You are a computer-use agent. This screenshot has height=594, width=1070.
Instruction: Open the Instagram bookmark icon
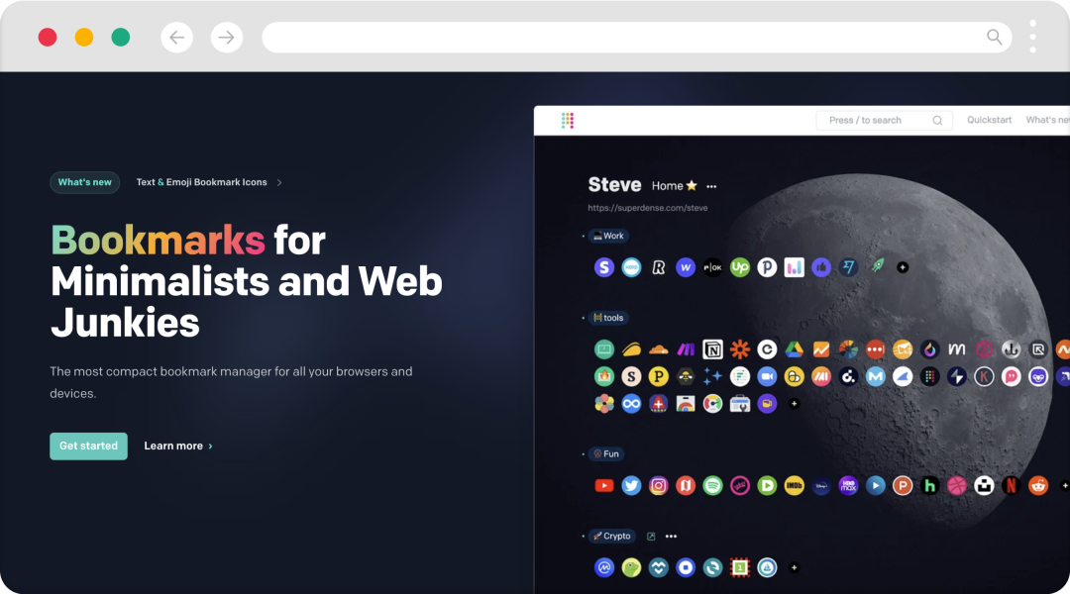coord(659,485)
